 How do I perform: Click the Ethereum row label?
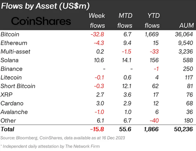tap(14, 43)
